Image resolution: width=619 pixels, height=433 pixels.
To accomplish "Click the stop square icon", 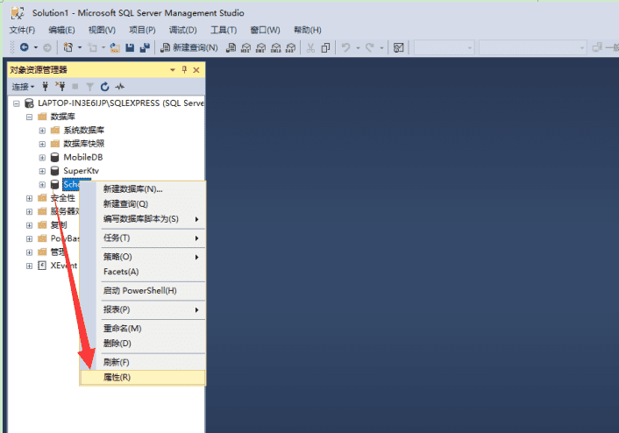I will 75,87.
